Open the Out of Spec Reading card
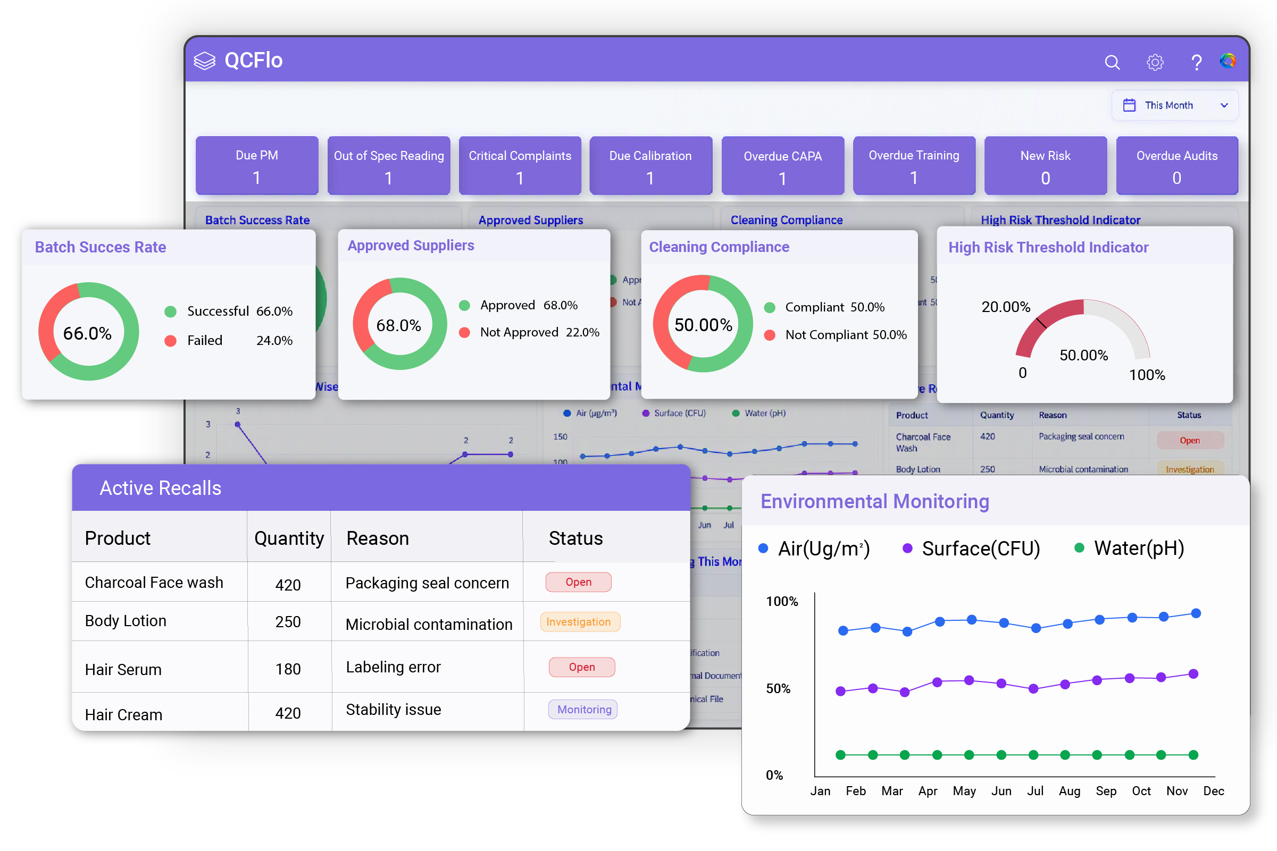This screenshot has height=851, width=1277. pyautogui.click(x=389, y=165)
